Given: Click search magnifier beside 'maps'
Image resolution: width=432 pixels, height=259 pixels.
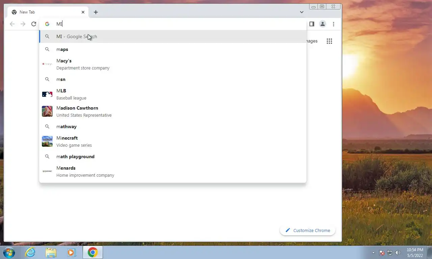Looking at the screenshot, I should click(47, 49).
